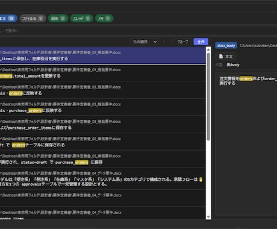Click the 表body location label
The height and width of the screenshot is (229, 277).
pyautogui.click(x=233, y=65)
